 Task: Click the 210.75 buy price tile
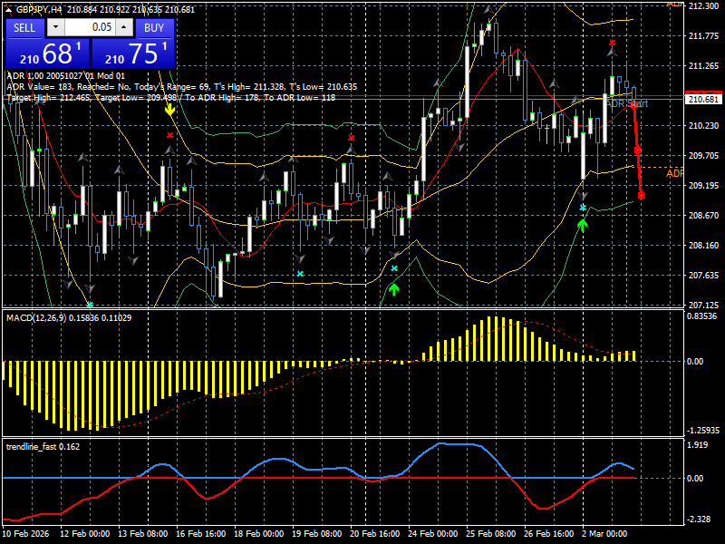click(x=133, y=53)
